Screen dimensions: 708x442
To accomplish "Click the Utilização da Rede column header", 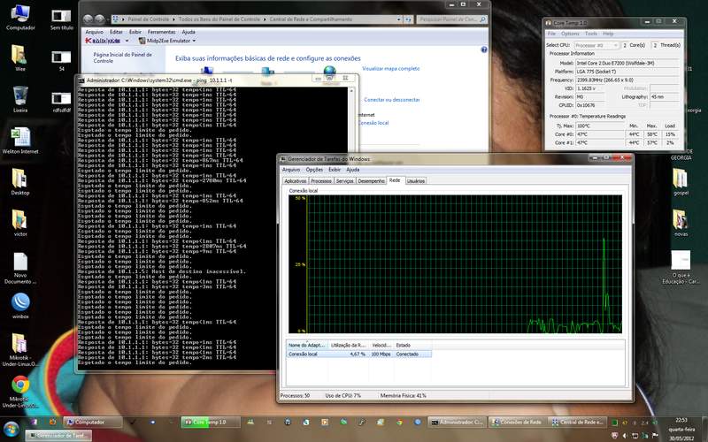I will 348,346.
